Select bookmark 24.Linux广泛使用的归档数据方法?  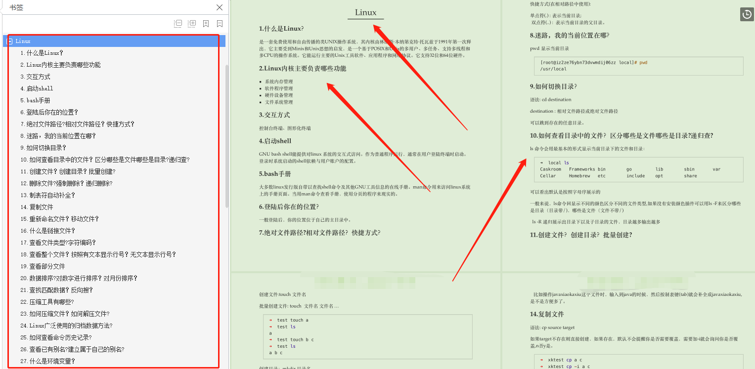tap(66, 326)
